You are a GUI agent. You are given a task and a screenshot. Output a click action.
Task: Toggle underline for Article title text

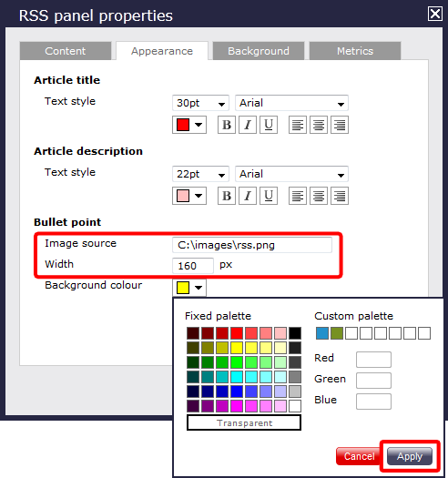click(x=269, y=125)
